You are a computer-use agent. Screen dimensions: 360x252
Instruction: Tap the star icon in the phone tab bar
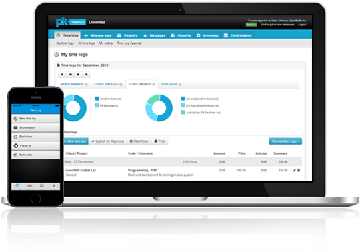click(x=54, y=186)
